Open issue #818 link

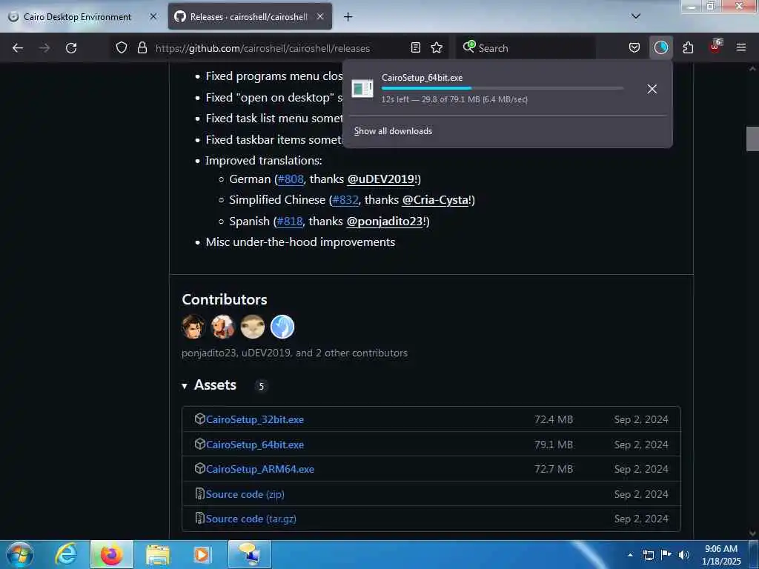290,221
